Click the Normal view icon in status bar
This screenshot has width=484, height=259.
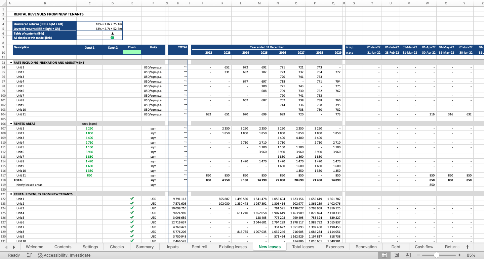tap(384, 255)
